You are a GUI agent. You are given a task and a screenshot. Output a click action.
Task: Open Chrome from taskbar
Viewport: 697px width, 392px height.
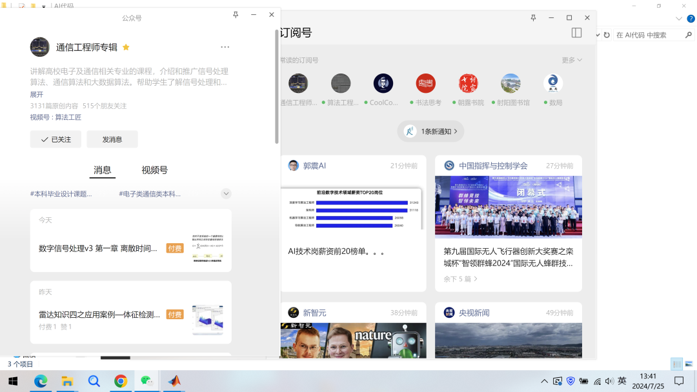121,381
